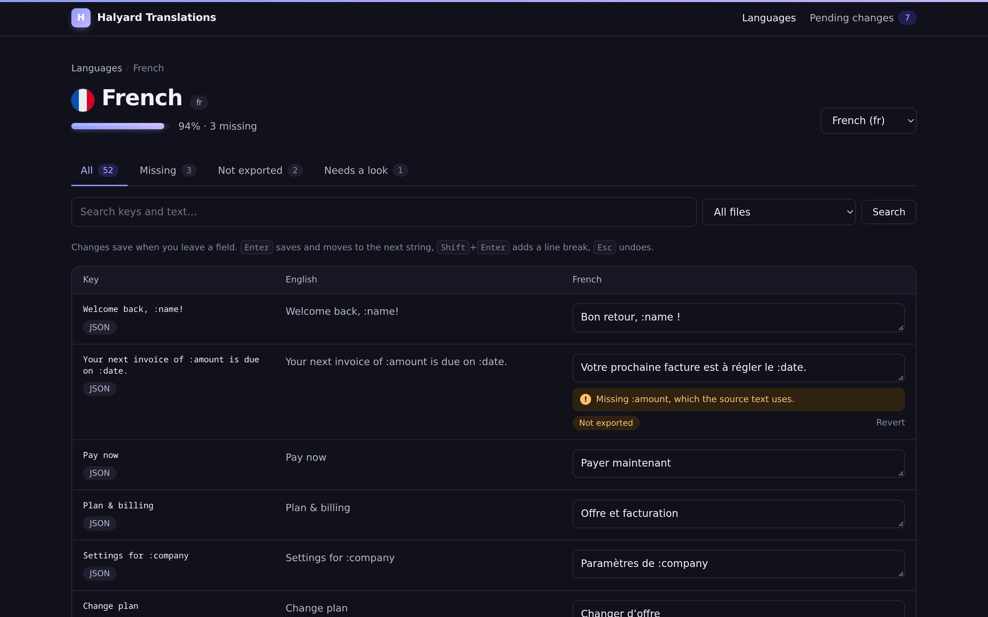Image resolution: width=988 pixels, height=617 pixels.
Task: Click the Esc key hint
Action: coord(604,247)
